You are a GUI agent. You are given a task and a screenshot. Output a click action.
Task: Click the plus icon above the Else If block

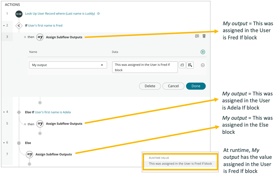click(x=40, y=102)
